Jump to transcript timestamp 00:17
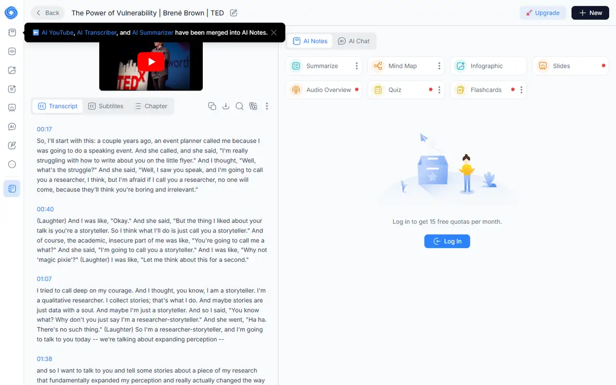This screenshot has height=385, width=616. (x=44, y=129)
